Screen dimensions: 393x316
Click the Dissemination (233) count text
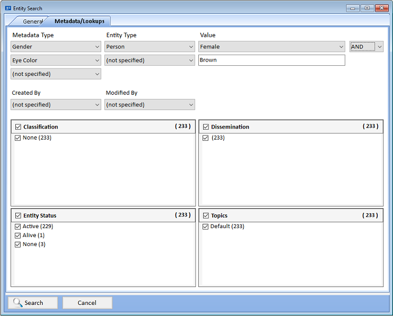(370, 126)
